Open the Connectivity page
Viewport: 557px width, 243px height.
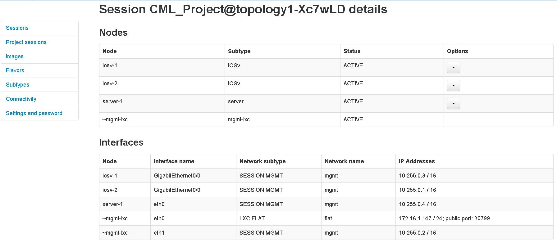point(21,99)
